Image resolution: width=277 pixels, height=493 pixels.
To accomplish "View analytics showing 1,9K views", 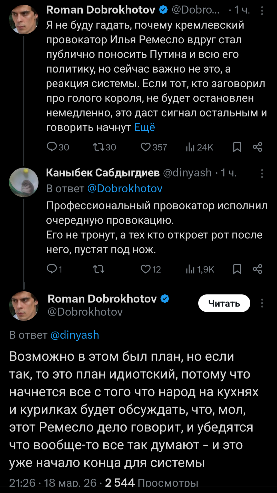I will tap(200, 269).
